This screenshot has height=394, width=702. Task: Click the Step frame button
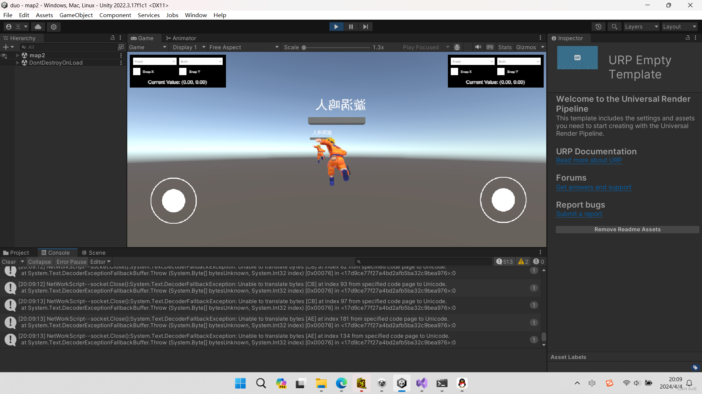point(365,27)
